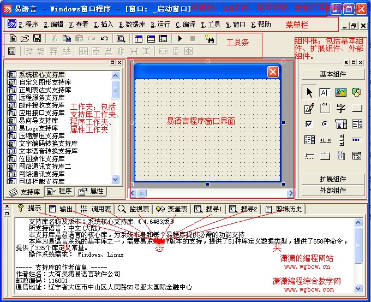The width and height of the screenshot is (371, 302).
Task: Select 位图操作支持库 in library list
Action: click(36, 158)
